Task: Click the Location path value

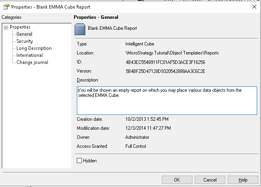Action: 172,53
